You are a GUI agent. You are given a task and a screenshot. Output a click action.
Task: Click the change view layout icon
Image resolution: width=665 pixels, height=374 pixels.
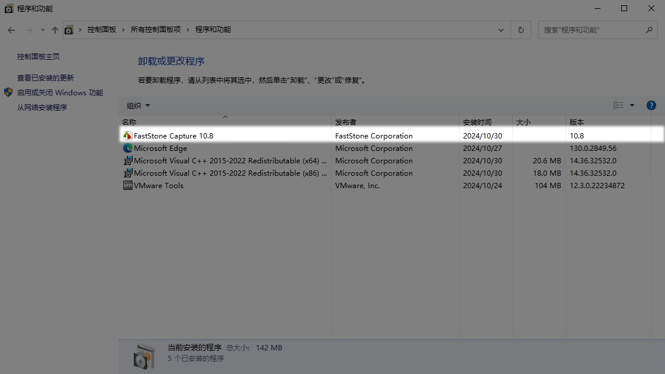click(618, 105)
